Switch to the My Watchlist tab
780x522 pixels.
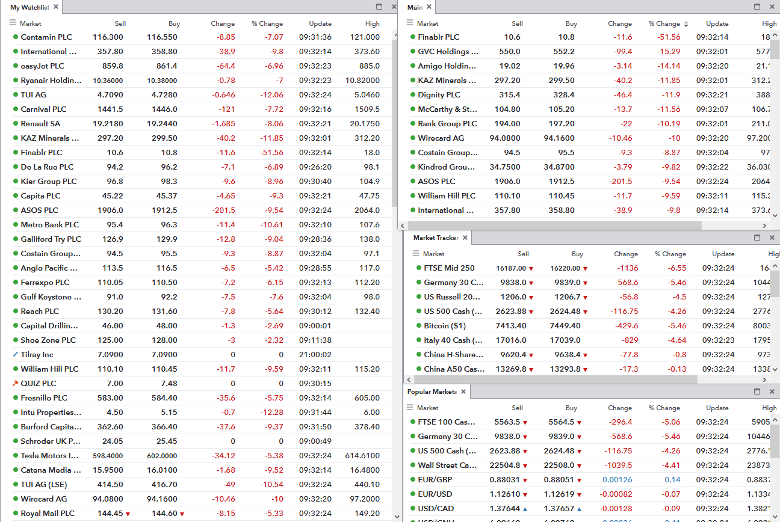tap(29, 7)
